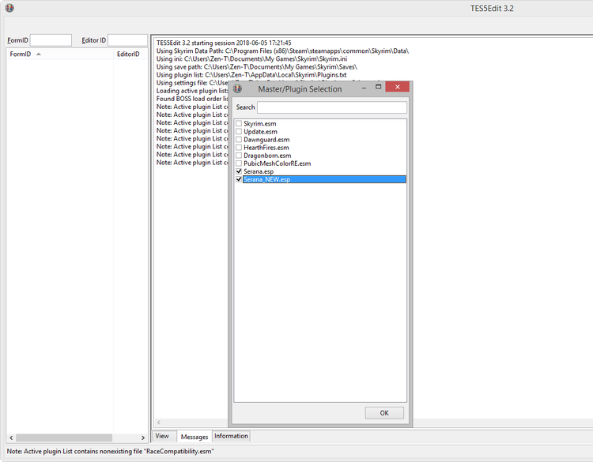Image resolution: width=593 pixels, height=462 pixels.
Task: Click left scroll arrow in Messages pane
Action: coord(159,423)
